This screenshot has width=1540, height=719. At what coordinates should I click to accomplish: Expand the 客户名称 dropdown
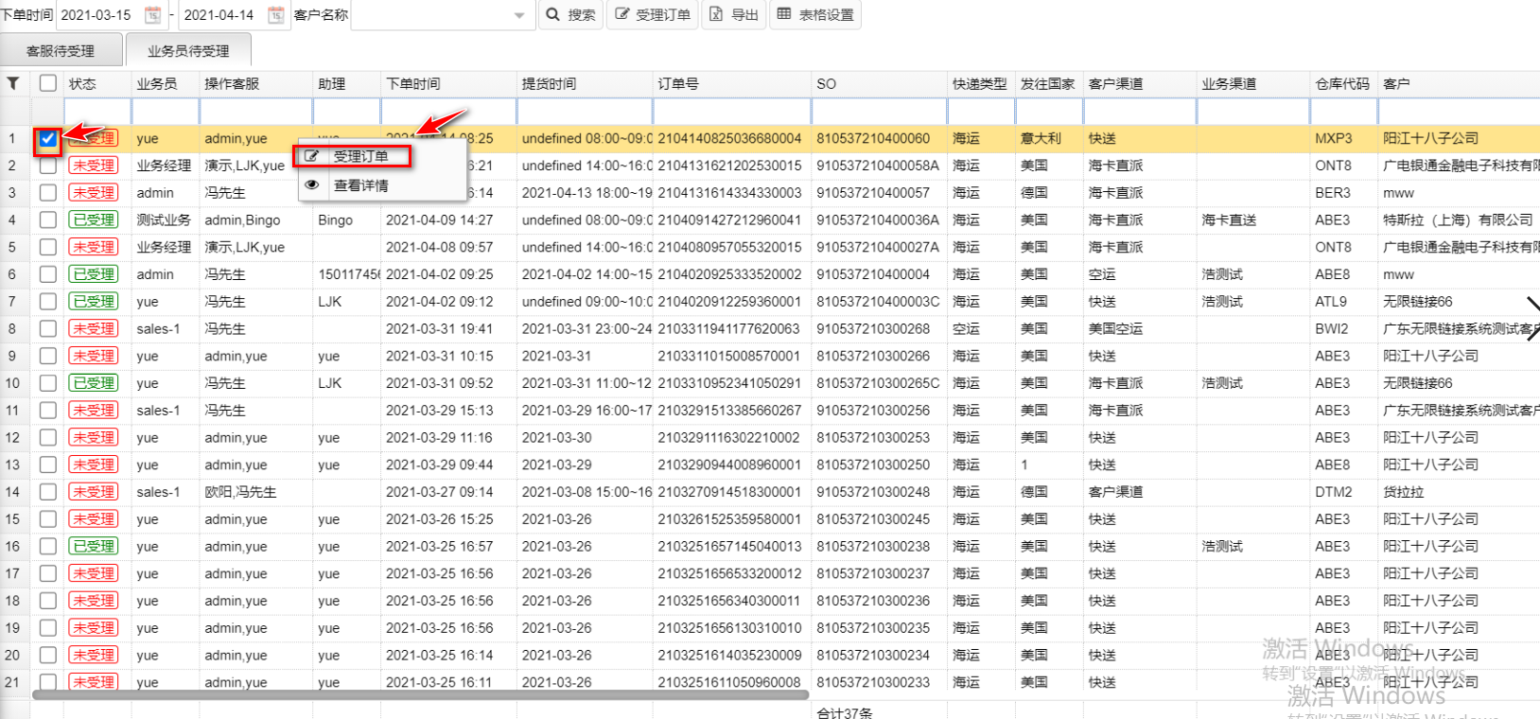518,15
